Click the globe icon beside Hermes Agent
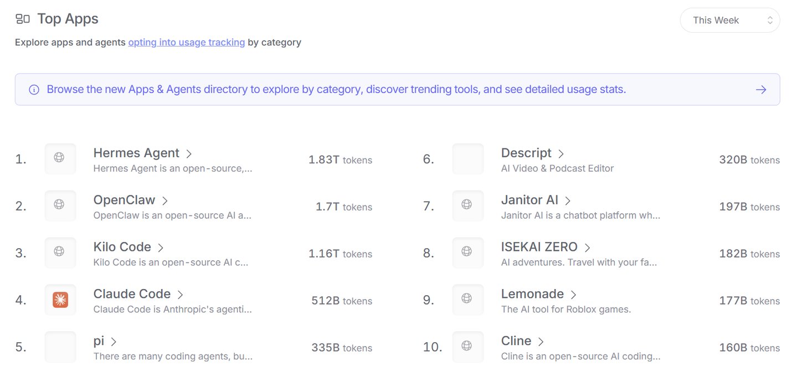 (x=59, y=157)
